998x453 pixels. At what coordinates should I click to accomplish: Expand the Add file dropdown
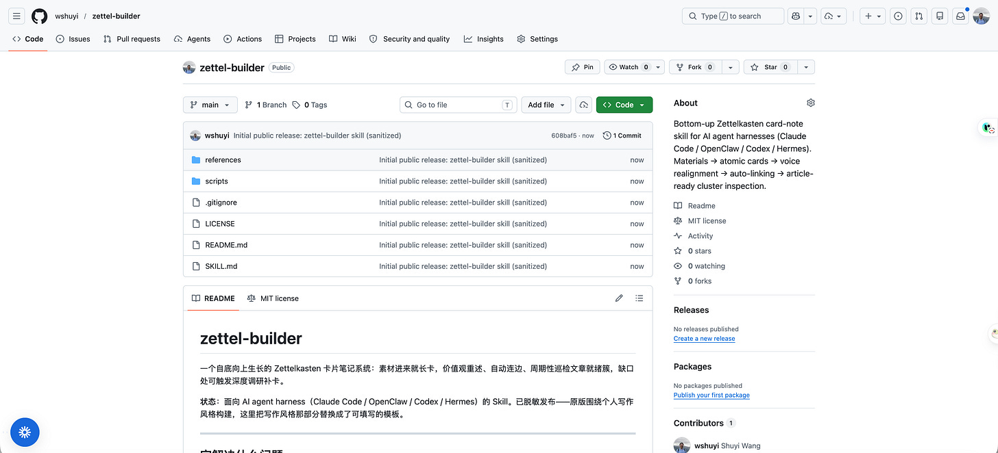[x=546, y=105]
